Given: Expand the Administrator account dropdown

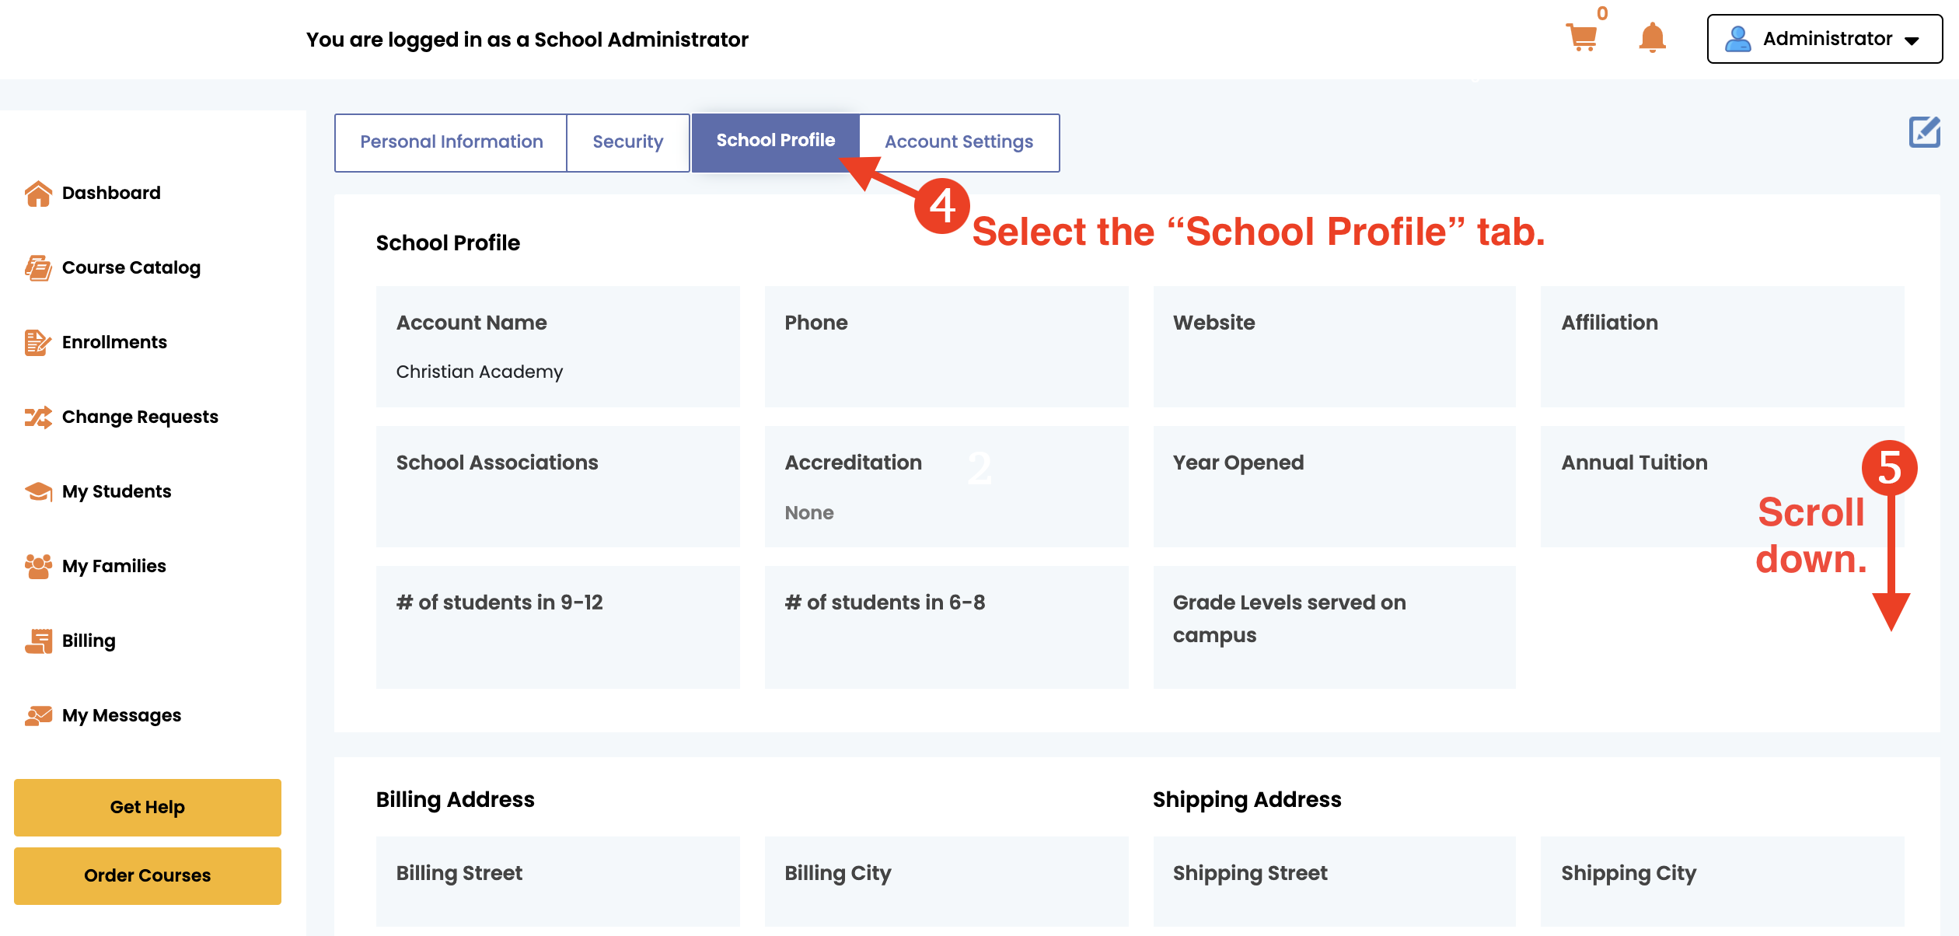Looking at the screenshot, I should click(1824, 39).
